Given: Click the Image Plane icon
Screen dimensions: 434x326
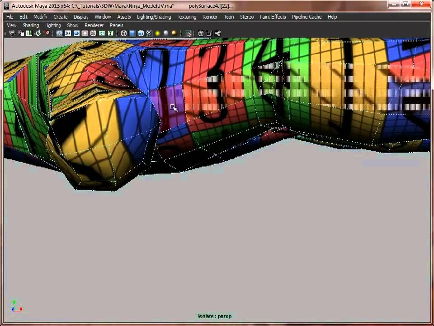Looking at the screenshot, I should coord(38,34).
